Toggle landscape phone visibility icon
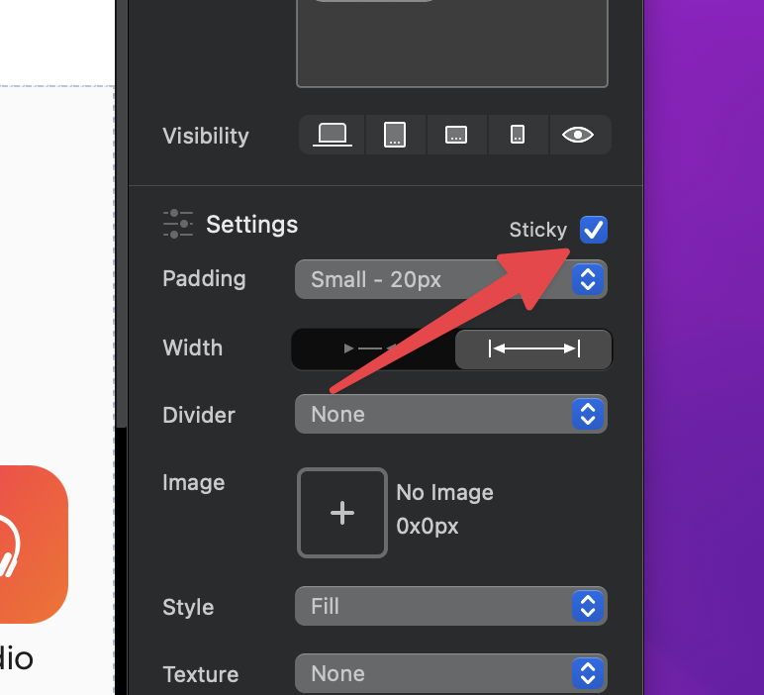 coord(456,135)
